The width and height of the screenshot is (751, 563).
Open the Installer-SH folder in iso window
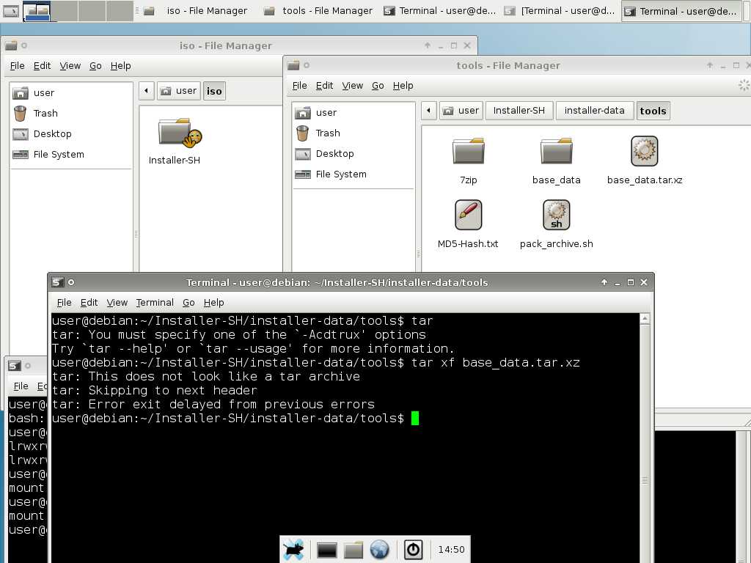(x=175, y=133)
